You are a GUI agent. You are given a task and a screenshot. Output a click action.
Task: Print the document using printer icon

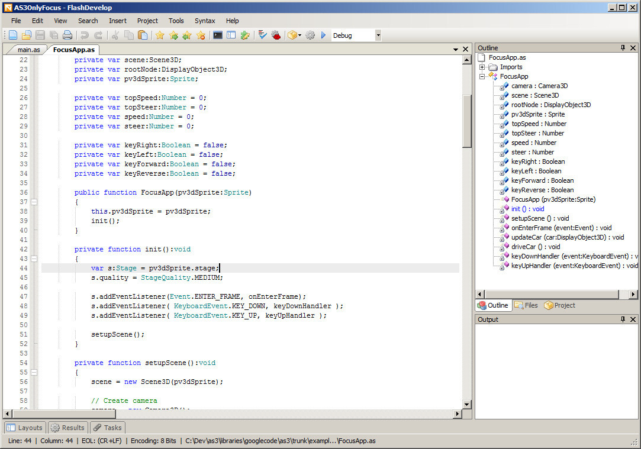pos(67,35)
